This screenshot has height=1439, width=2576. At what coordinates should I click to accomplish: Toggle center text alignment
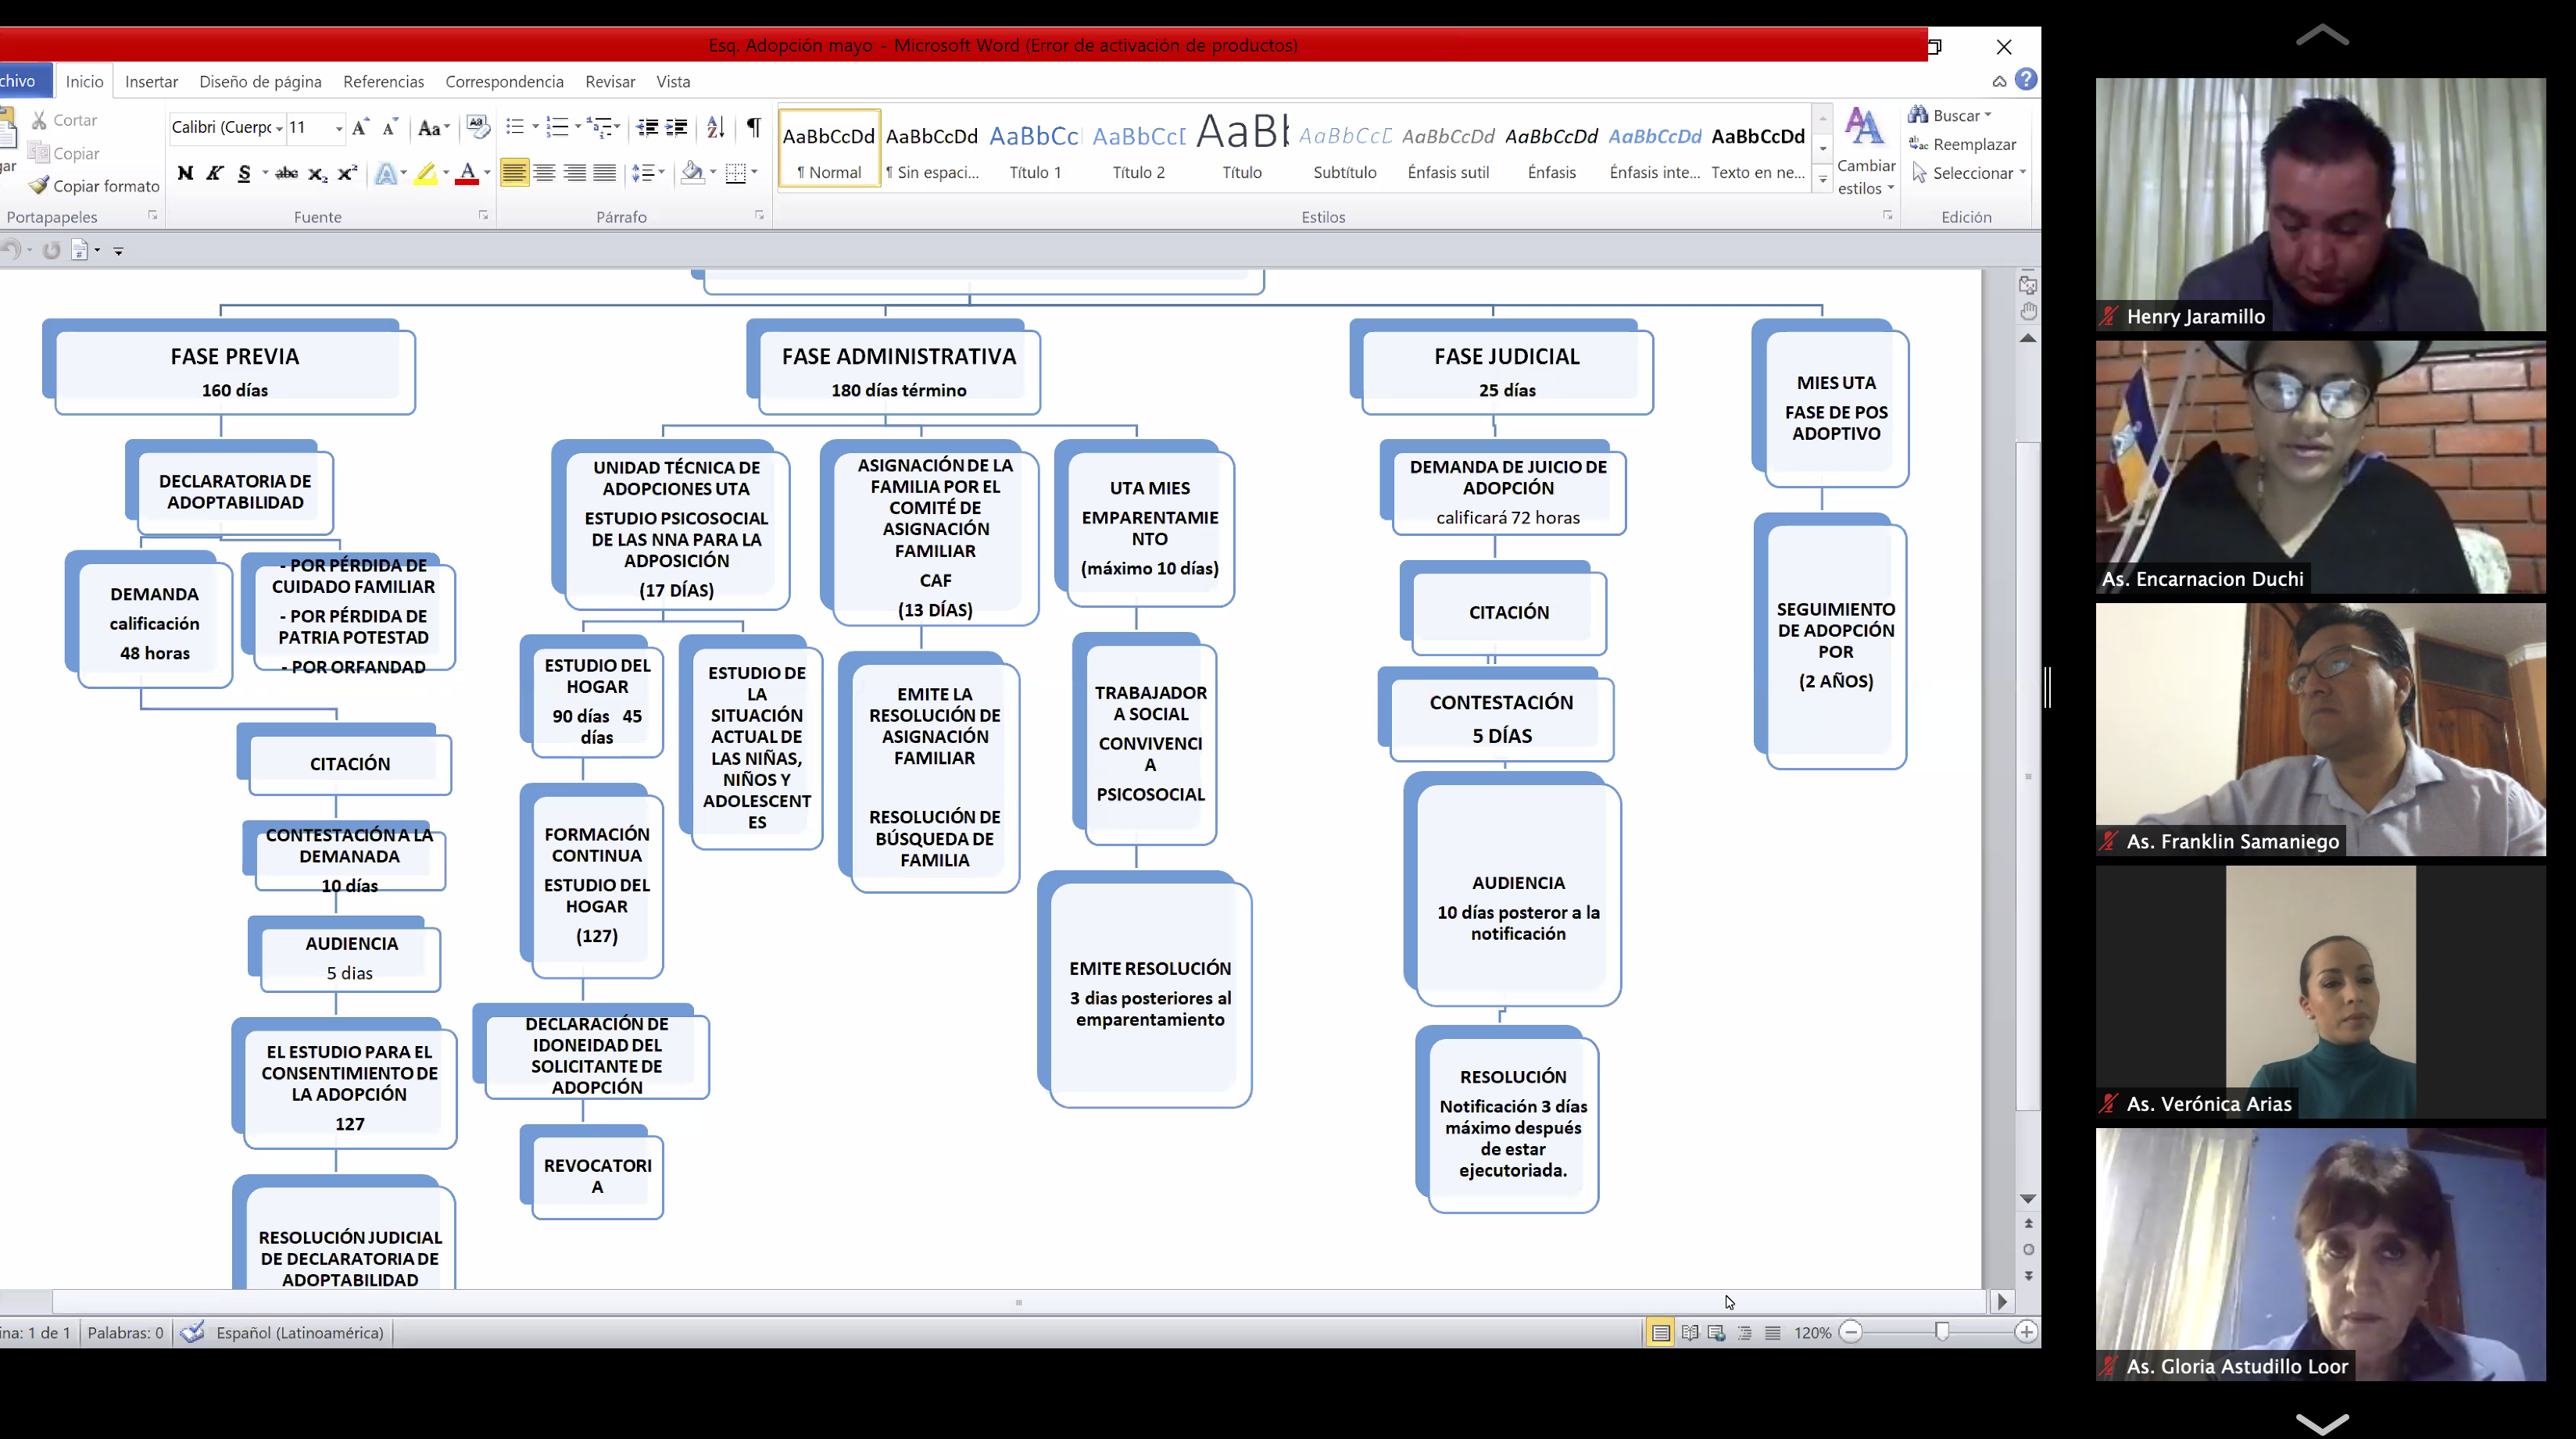(544, 173)
